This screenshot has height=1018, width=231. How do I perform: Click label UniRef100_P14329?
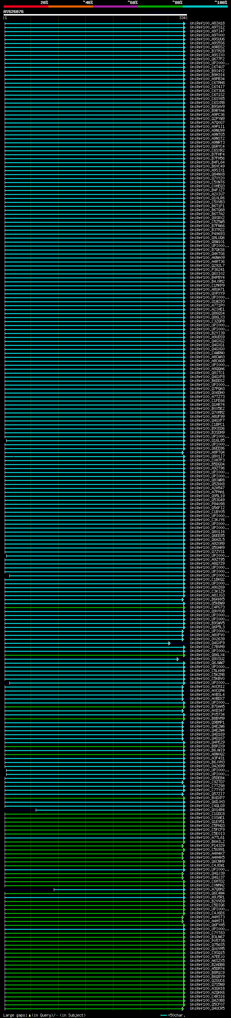click(207, 845)
